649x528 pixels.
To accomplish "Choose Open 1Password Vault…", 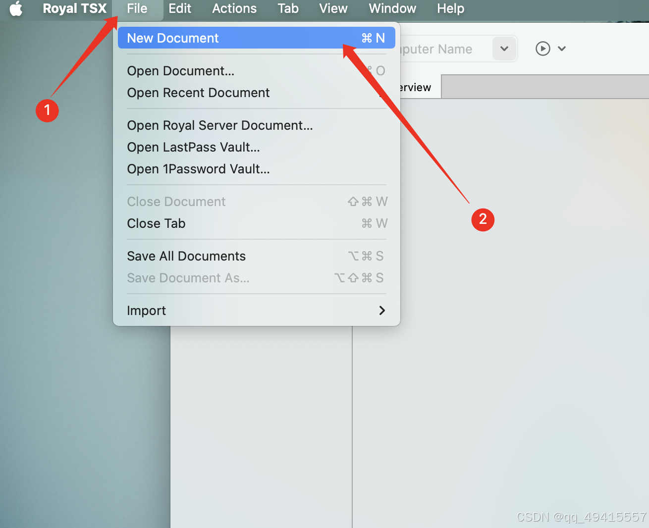I will [x=257, y=169].
